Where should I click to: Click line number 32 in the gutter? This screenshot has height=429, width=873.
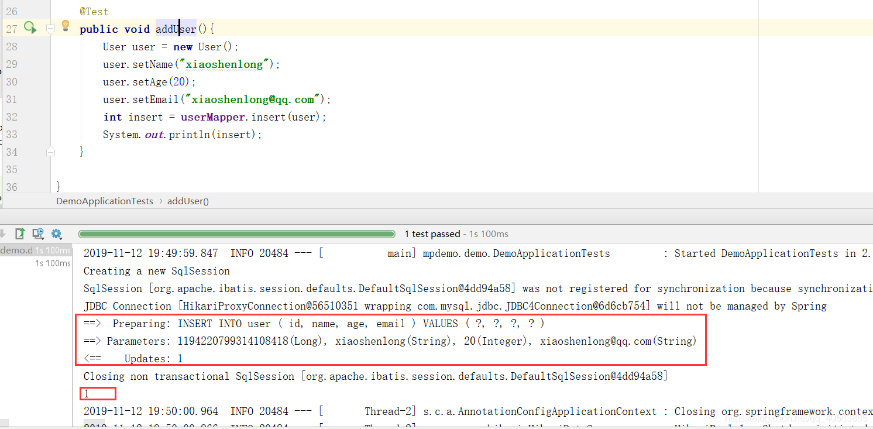[x=12, y=116]
